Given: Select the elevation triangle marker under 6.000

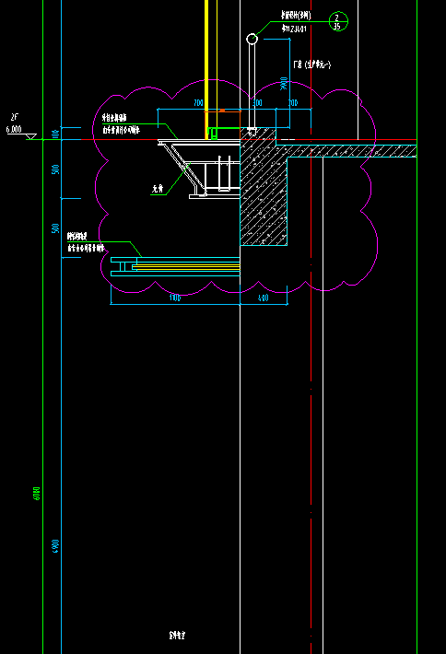Looking at the screenshot, I should pos(31,137).
